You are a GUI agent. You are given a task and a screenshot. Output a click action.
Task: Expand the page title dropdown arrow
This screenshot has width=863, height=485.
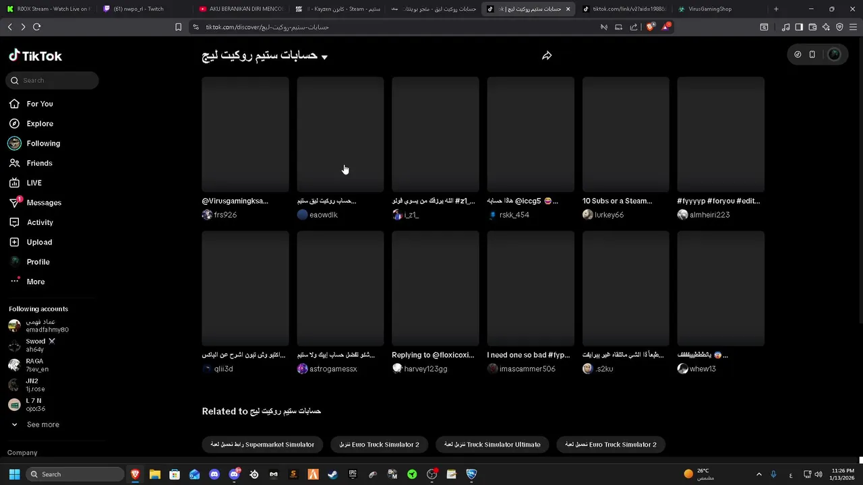coord(324,57)
